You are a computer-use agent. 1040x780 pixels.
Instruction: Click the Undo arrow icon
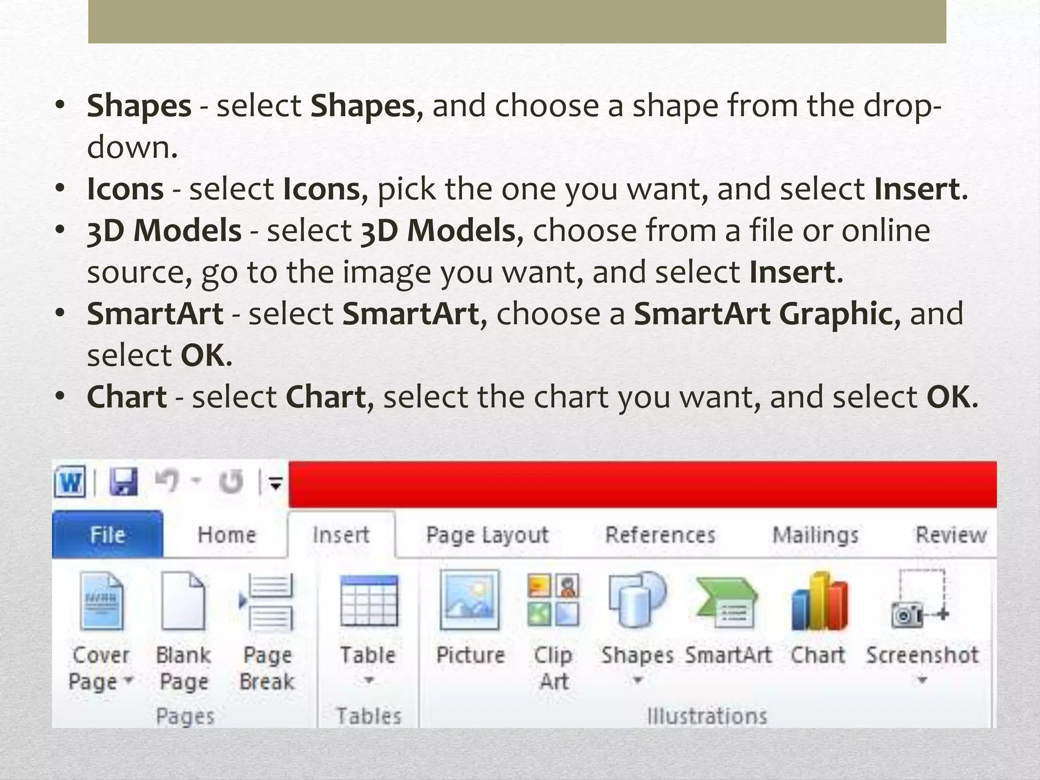pyautogui.click(x=167, y=480)
